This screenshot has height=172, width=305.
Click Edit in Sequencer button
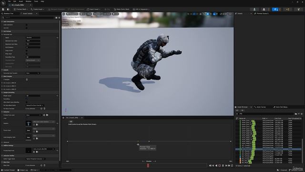(x=141, y=9)
